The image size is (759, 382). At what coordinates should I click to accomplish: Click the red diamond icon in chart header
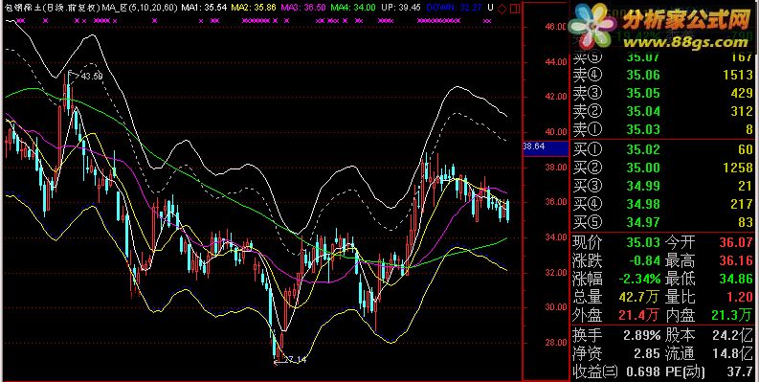(502, 8)
